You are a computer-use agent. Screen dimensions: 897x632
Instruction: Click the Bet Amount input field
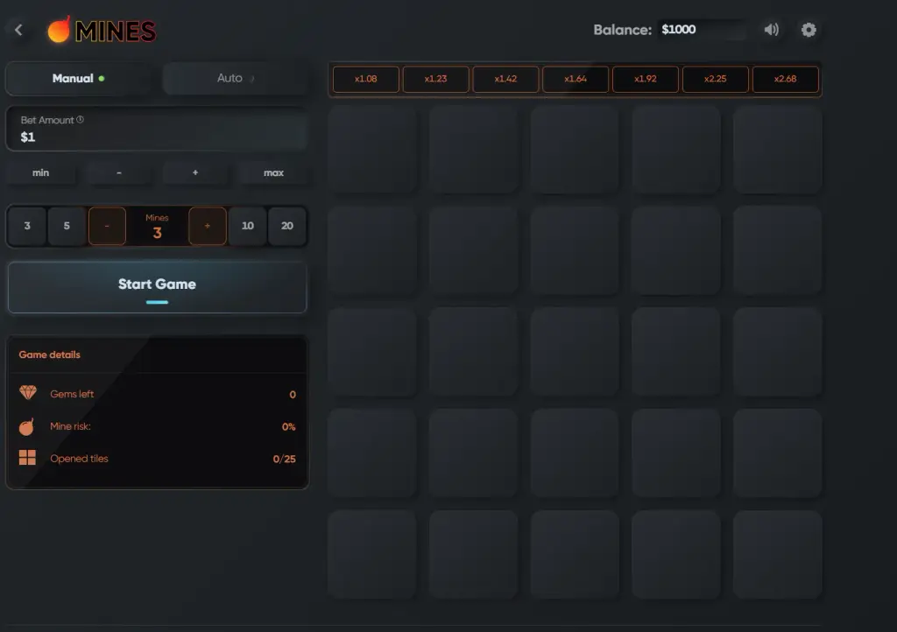[x=158, y=130]
